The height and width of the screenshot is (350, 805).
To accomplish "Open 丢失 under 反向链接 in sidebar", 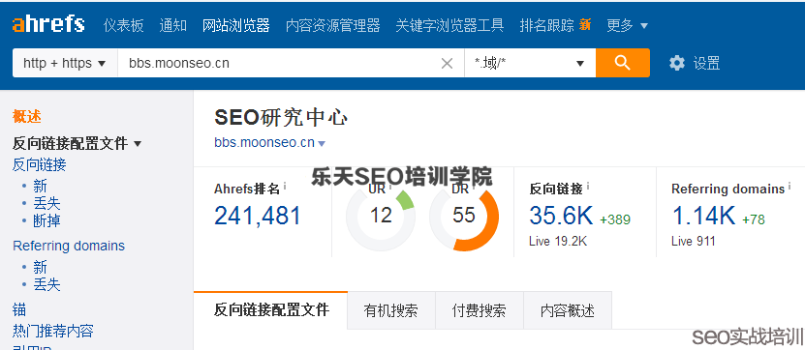I will point(46,203).
